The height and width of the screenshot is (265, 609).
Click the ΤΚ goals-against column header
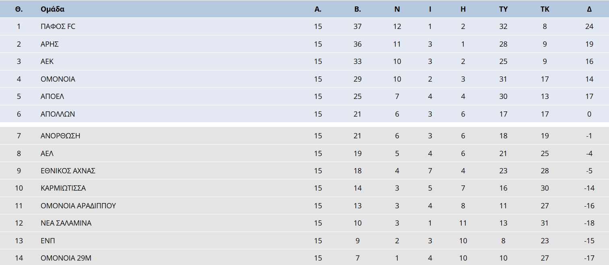click(x=545, y=9)
